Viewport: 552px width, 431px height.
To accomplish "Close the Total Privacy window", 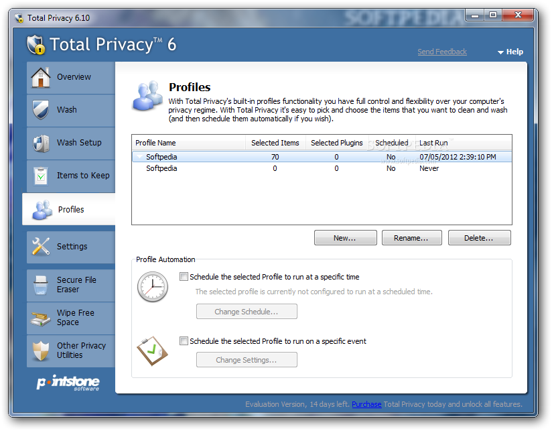I will pos(518,15).
